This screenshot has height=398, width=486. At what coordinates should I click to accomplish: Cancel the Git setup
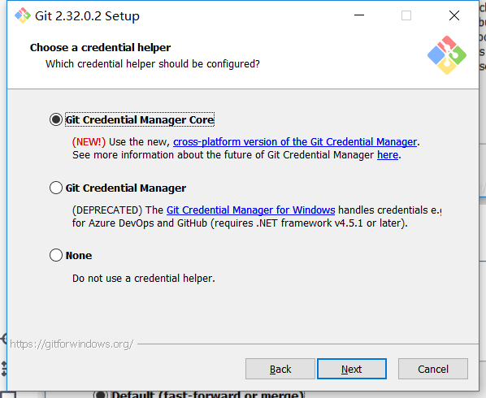tap(433, 369)
